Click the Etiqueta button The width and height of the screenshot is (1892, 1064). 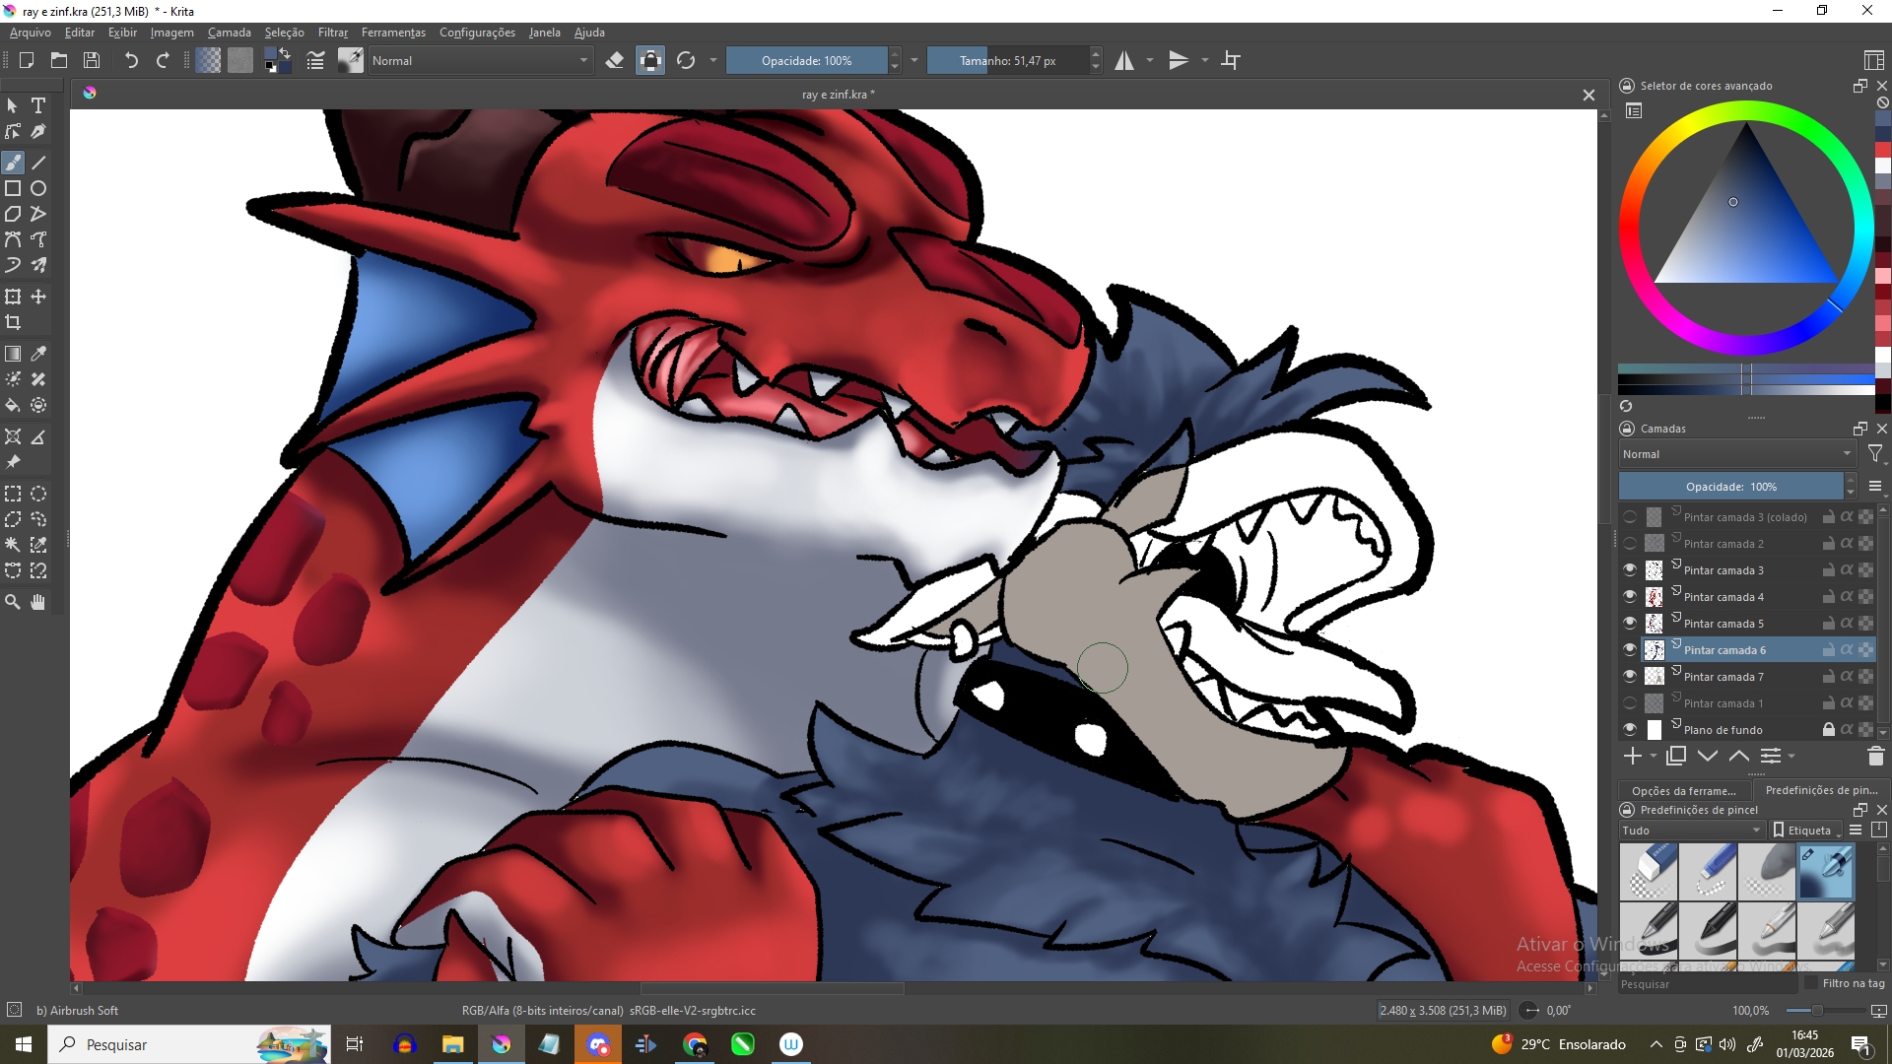coord(1807,831)
